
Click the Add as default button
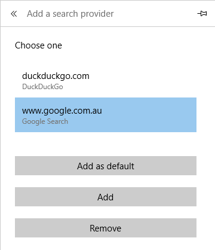click(x=106, y=166)
